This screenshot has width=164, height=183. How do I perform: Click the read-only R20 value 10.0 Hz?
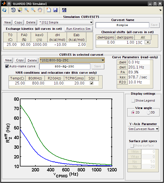point(139,82)
